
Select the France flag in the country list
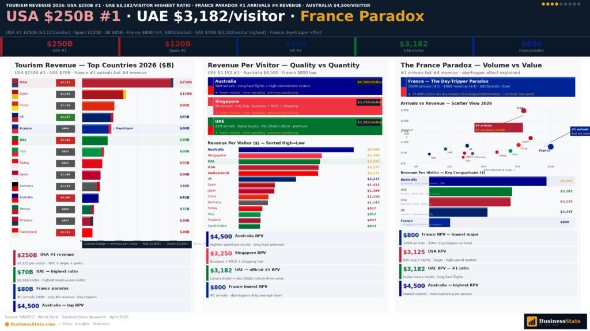pyautogui.click(x=14, y=128)
